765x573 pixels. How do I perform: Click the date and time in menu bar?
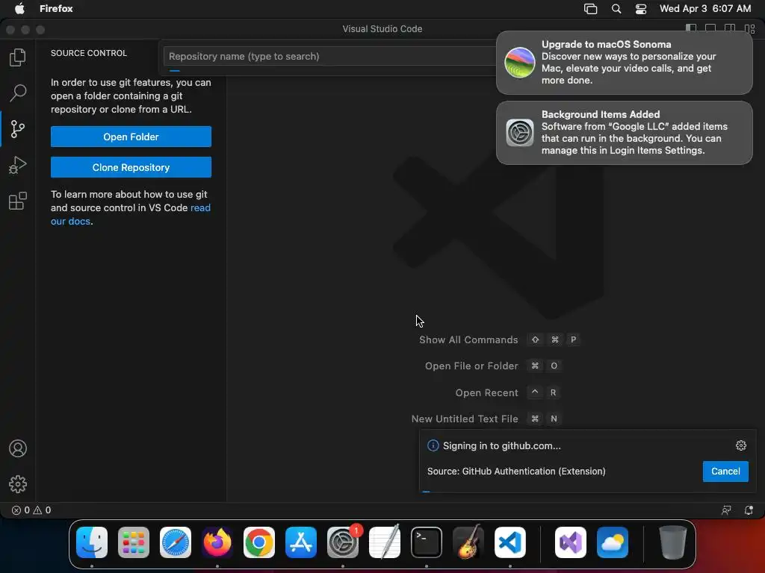(x=705, y=9)
